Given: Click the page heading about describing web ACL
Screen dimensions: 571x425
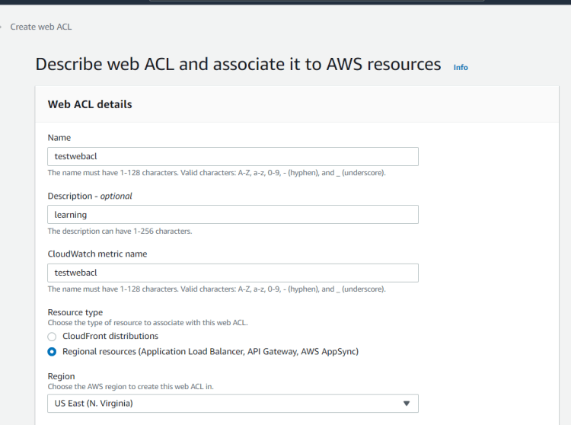Looking at the screenshot, I should (x=238, y=65).
